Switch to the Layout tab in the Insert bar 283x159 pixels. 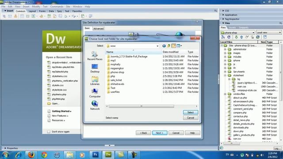tap(32, 11)
